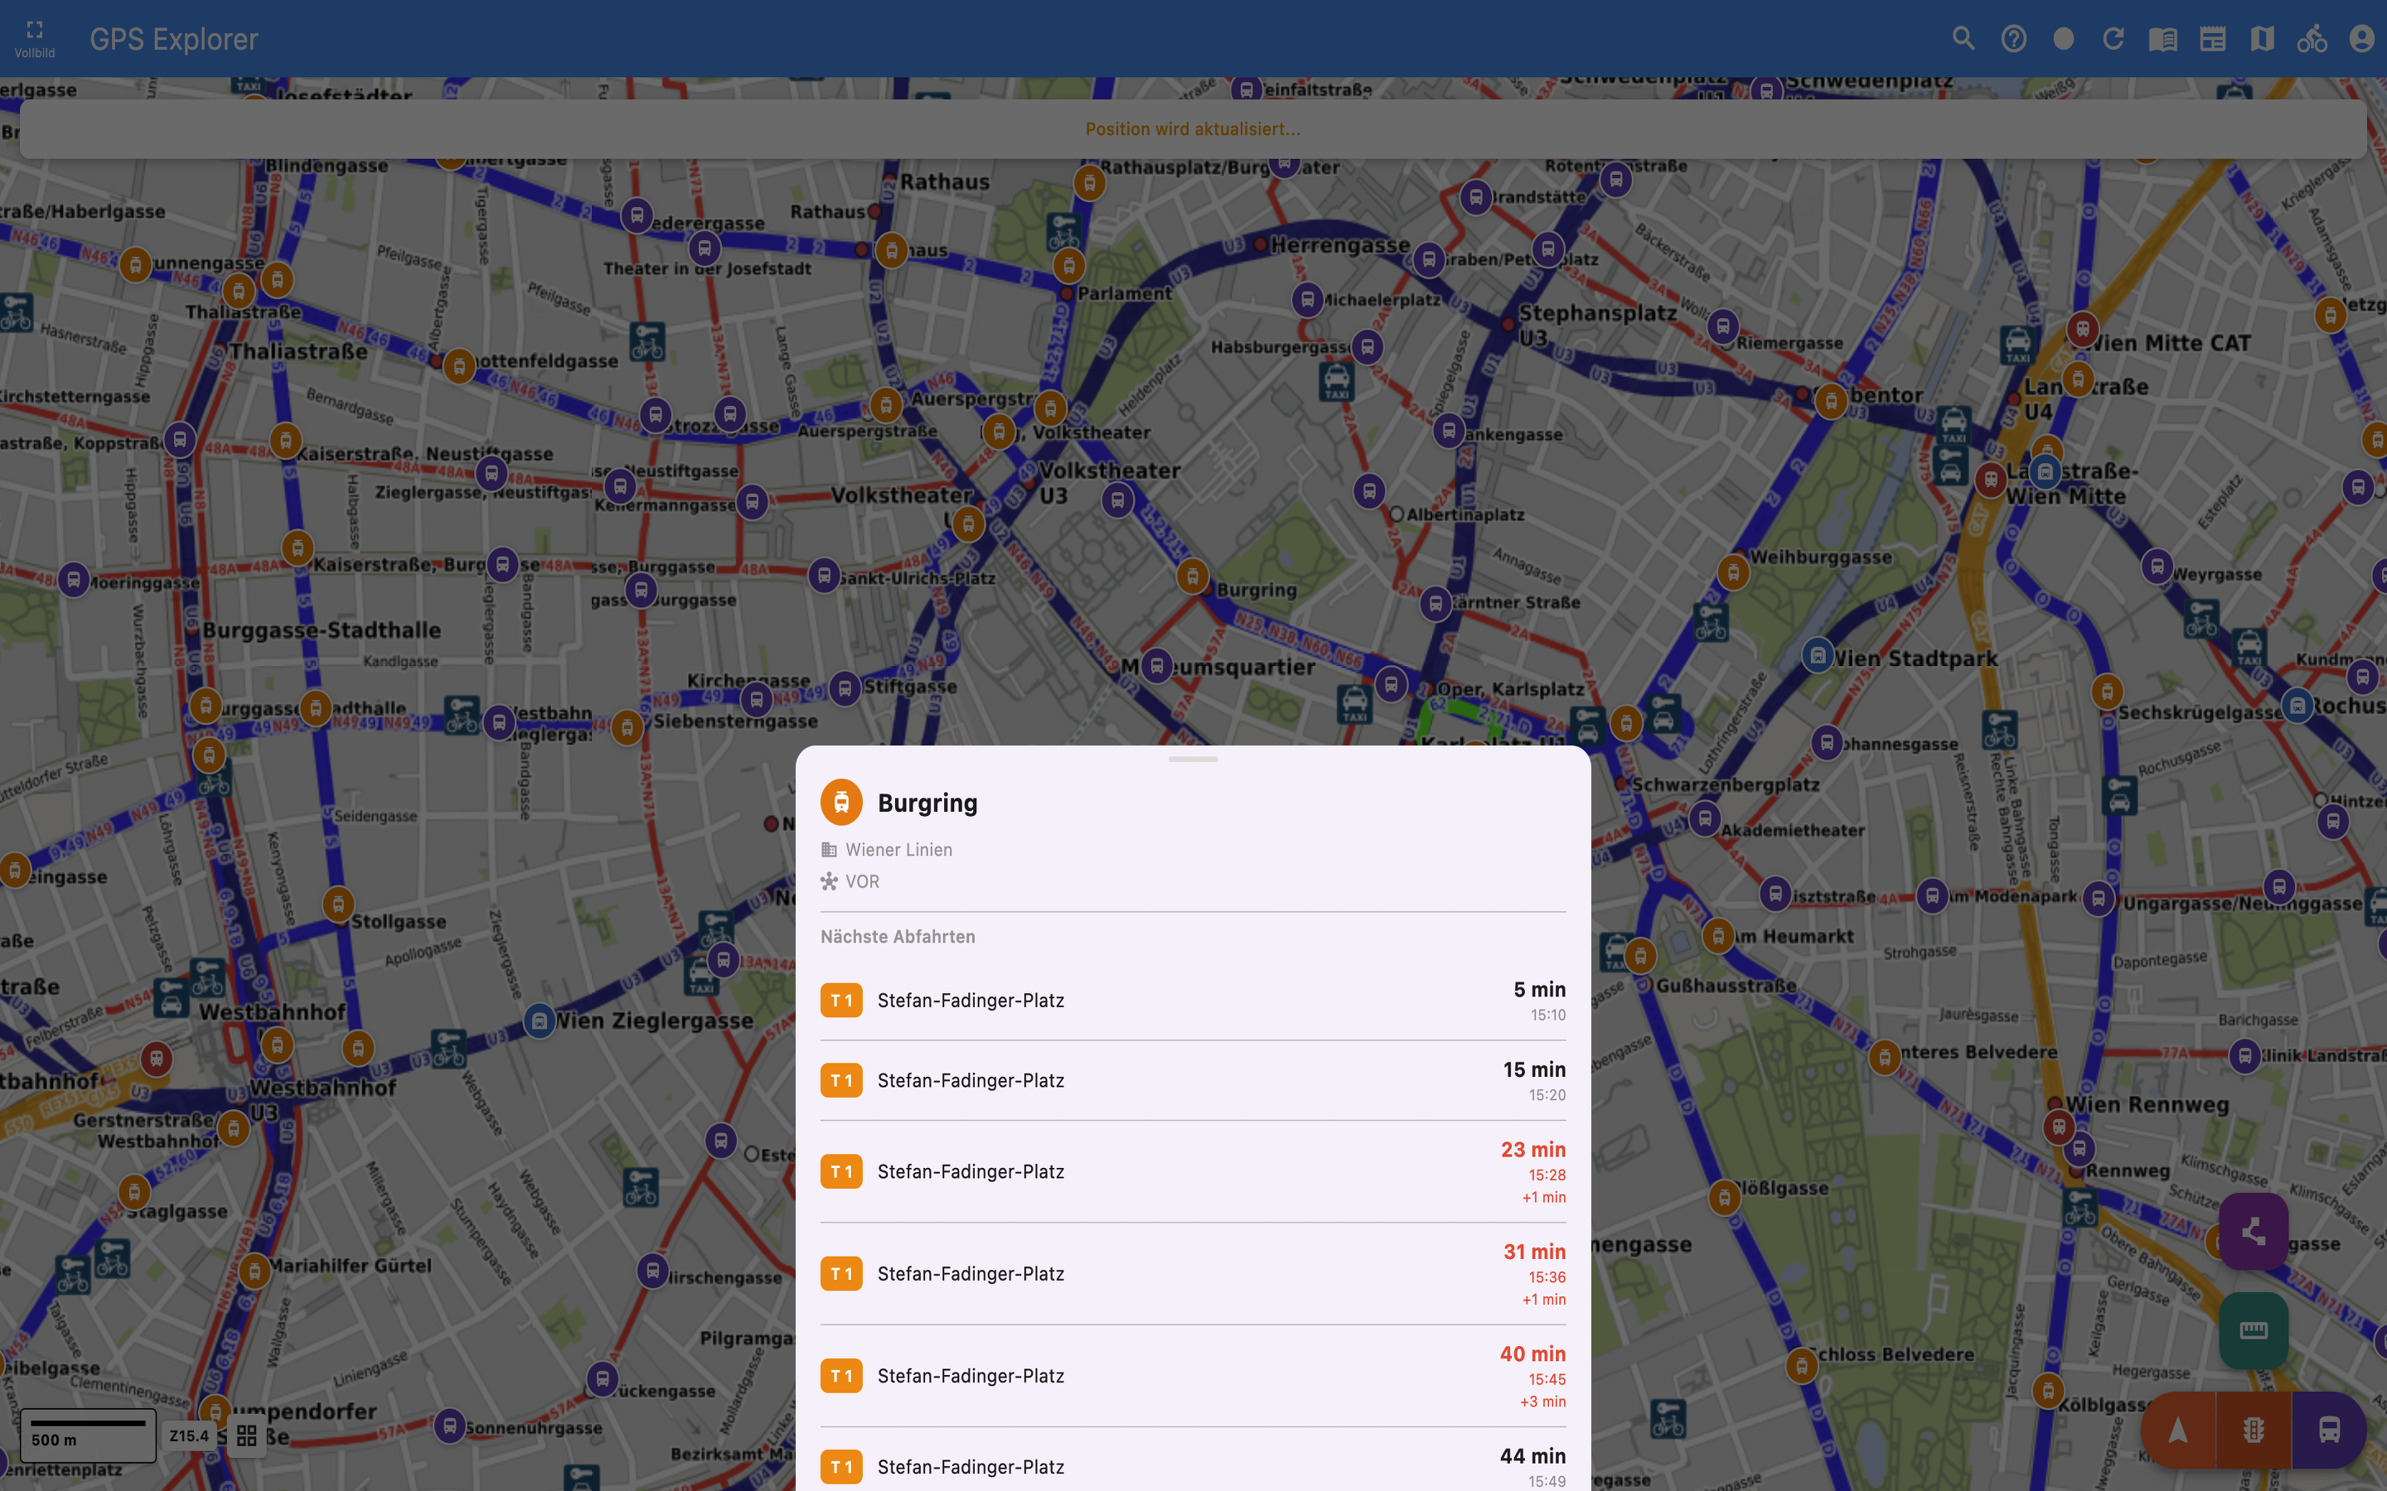The image size is (2387, 1491).
Task: Click the navigation arrow button
Action: [x=2178, y=1430]
